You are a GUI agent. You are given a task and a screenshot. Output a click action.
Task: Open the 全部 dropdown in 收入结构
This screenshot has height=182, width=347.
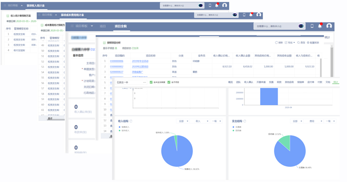coord(184,121)
